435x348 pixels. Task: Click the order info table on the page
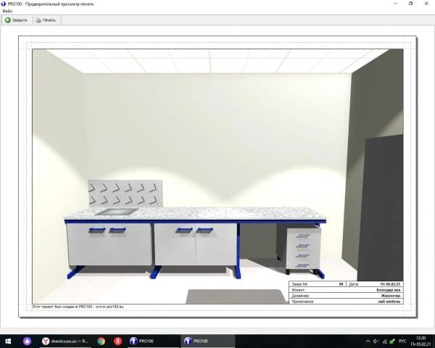tap(345, 292)
